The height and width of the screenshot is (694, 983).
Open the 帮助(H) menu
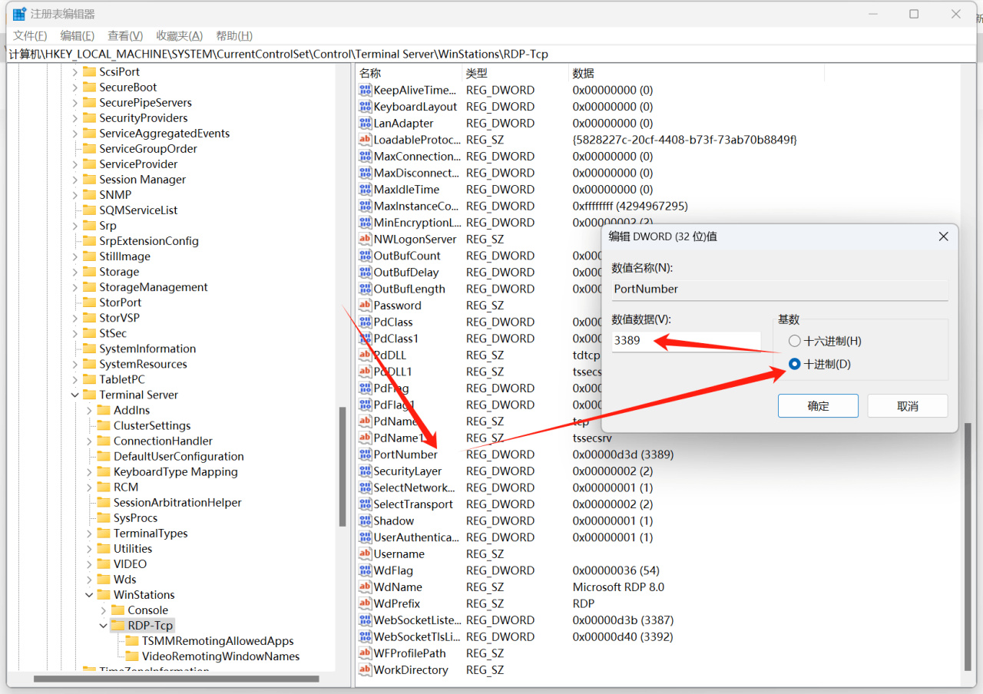(x=234, y=35)
